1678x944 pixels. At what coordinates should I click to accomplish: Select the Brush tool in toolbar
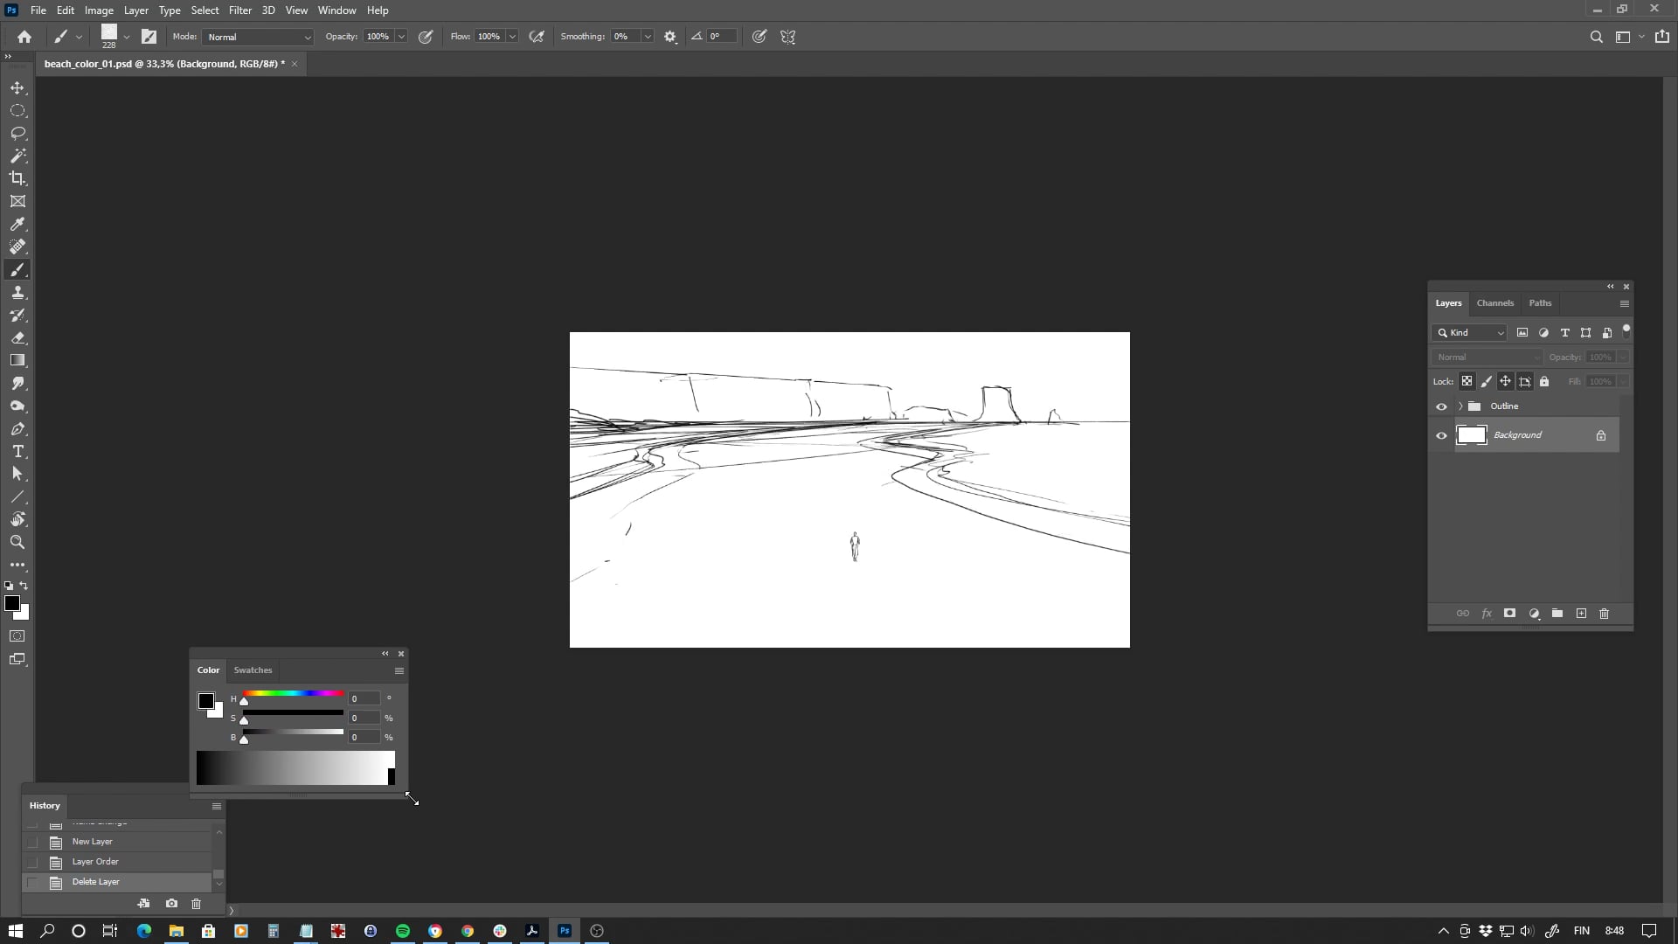tap(17, 269)
